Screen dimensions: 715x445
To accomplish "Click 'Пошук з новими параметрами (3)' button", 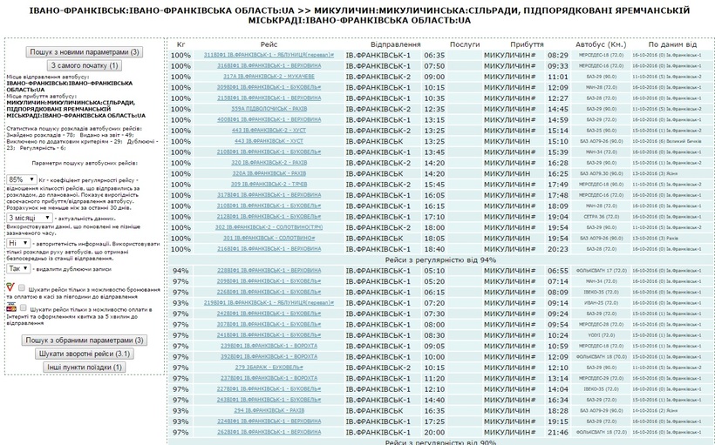I will [x=85, y=52].
